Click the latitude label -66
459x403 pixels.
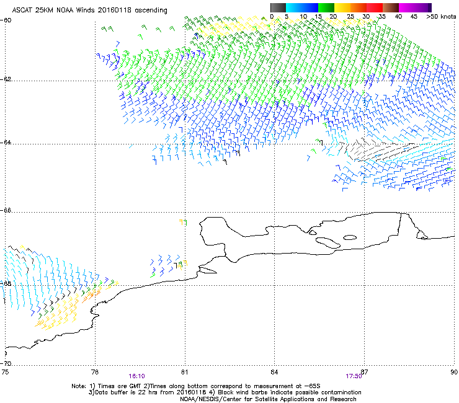pyautogui.click(x=6, y=210)
